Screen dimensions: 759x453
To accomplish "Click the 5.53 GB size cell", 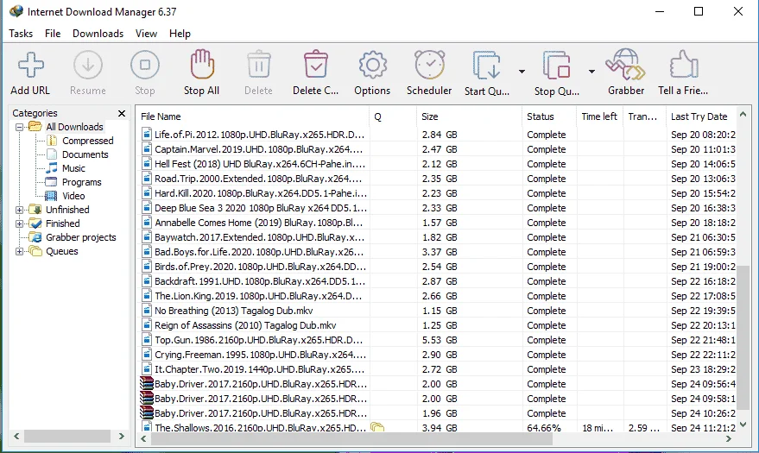I will point(440,340).
